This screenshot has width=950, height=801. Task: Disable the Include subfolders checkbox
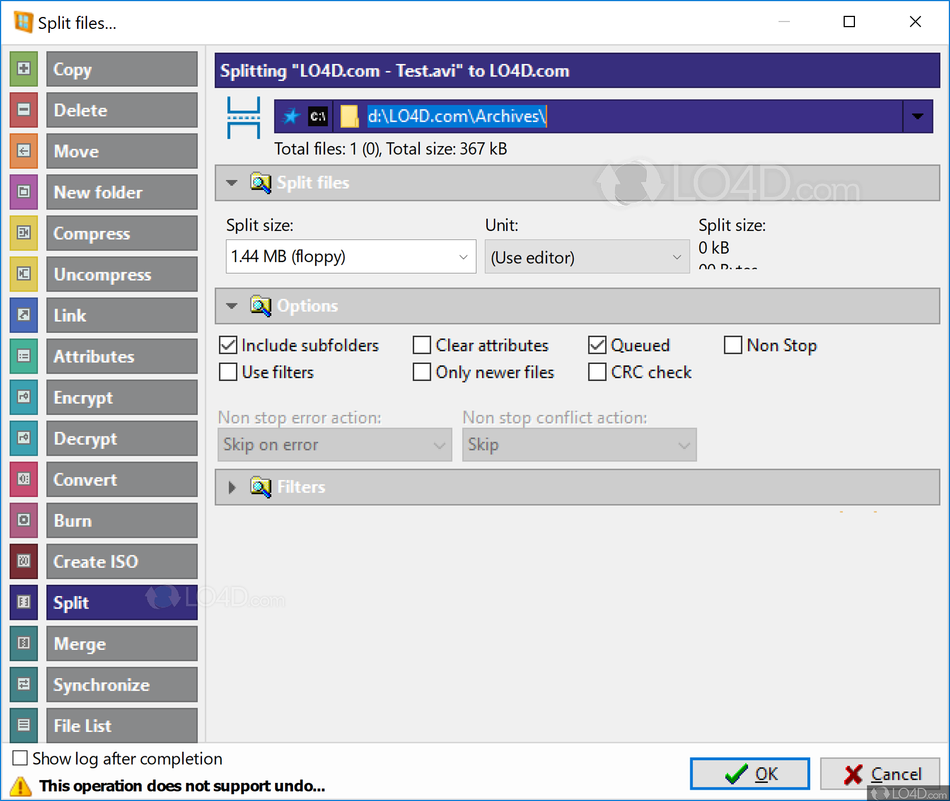(227, 345)
